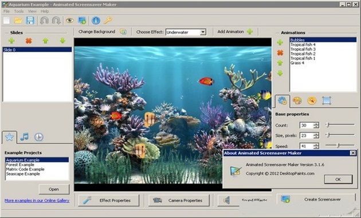The width and height of the screenshot is (361, 218).
Task: Move slide up with green arrow
Action: (x=46, y=41)
